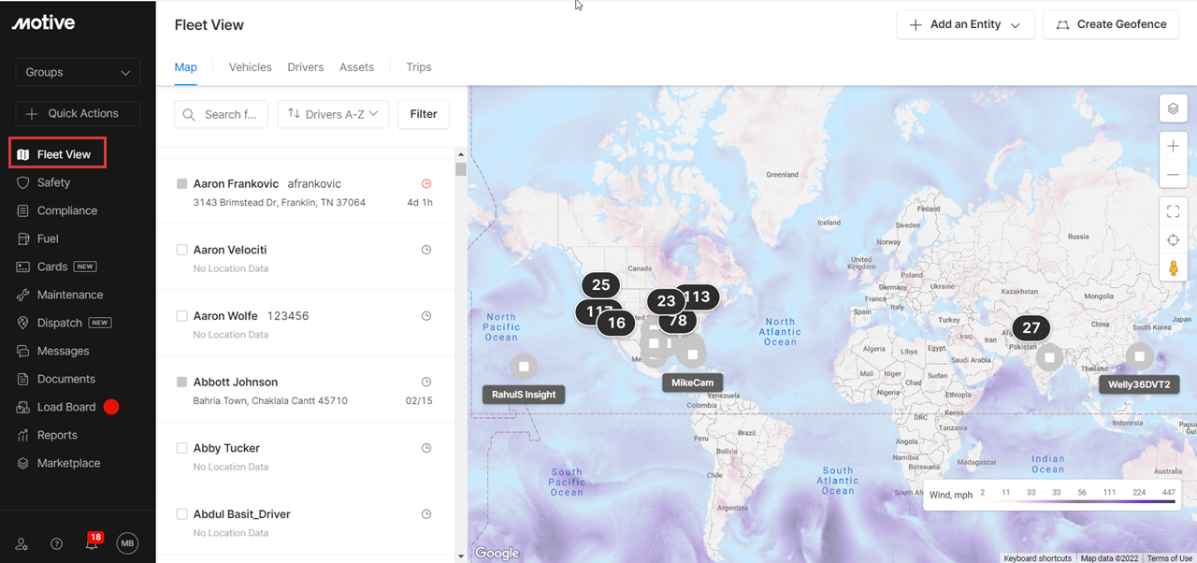Click the clock icon for Aaron Wolfe
The width and height of the screenshot is (1197, 563).
click(426, 316)
